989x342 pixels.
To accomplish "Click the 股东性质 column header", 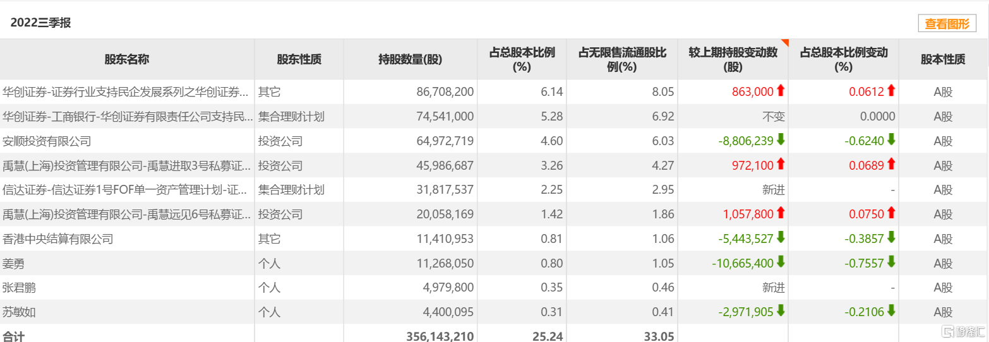I will coord(299,59).
